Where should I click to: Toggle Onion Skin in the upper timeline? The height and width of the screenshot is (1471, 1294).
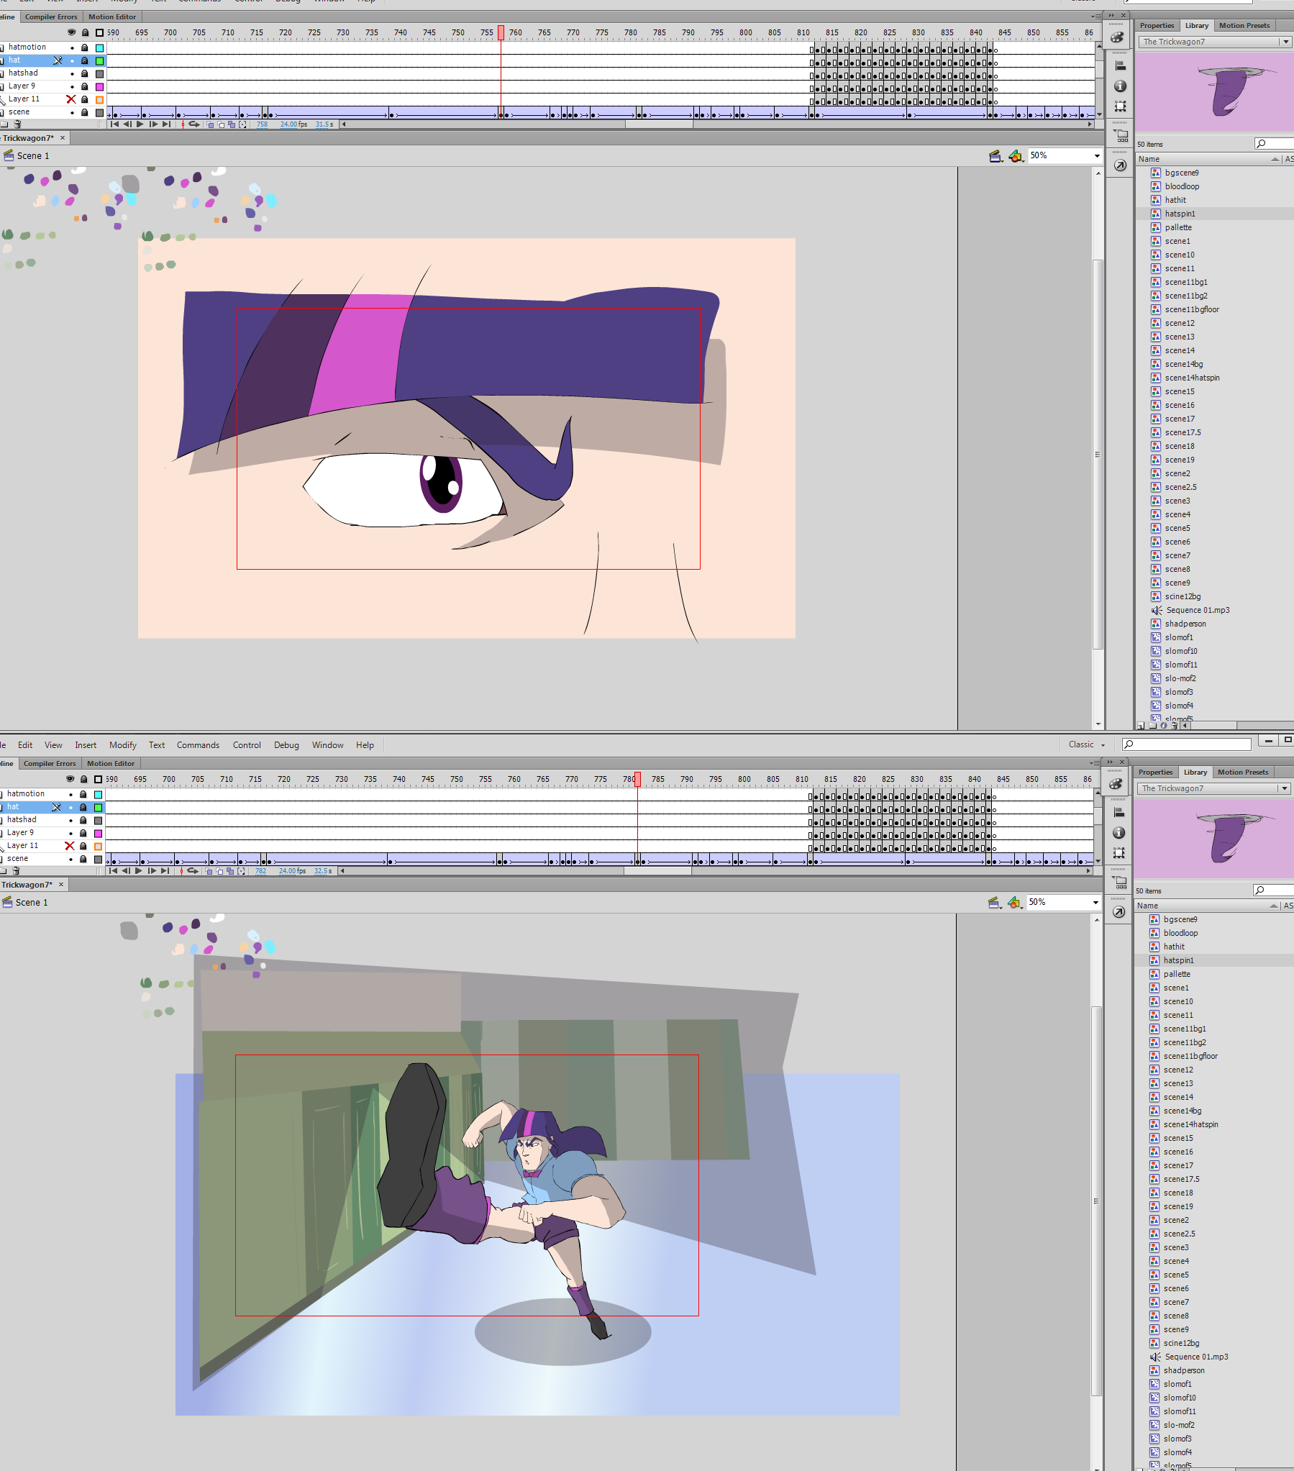point(210,124)
